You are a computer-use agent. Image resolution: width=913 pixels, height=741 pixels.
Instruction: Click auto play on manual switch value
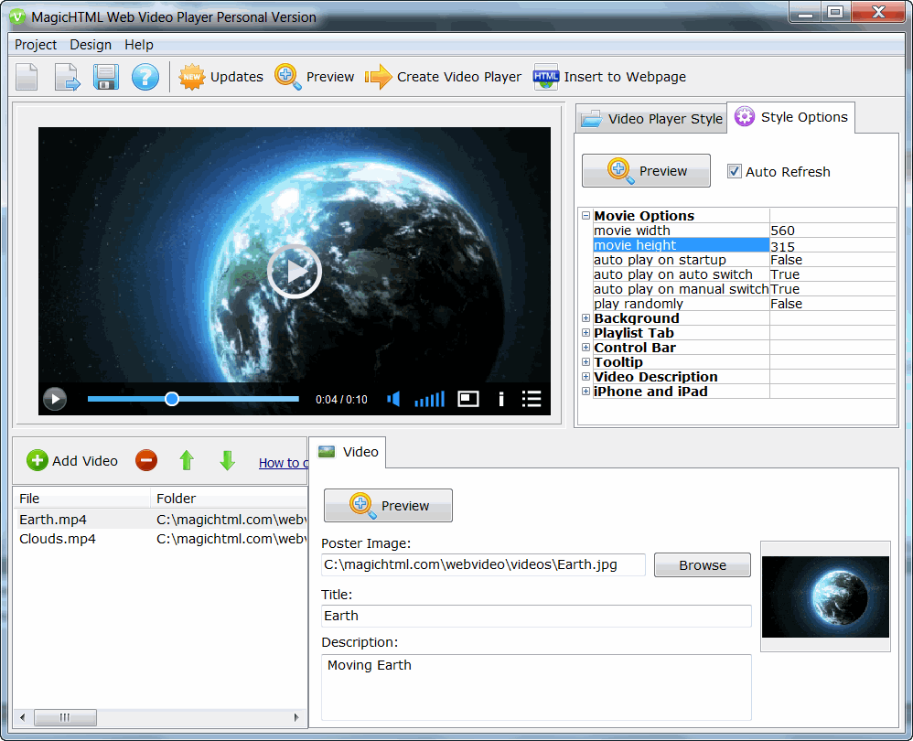coord(832,289)
